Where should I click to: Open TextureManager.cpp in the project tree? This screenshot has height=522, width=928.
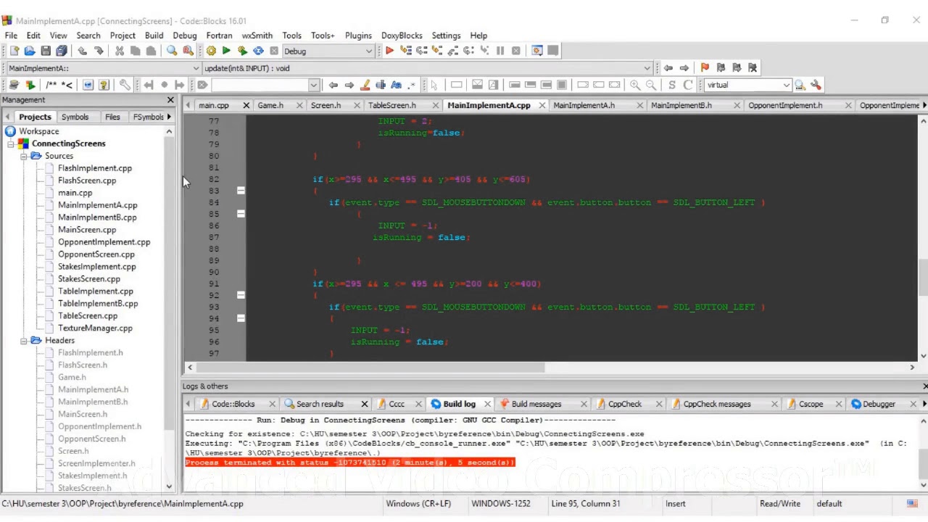[95, 328]
